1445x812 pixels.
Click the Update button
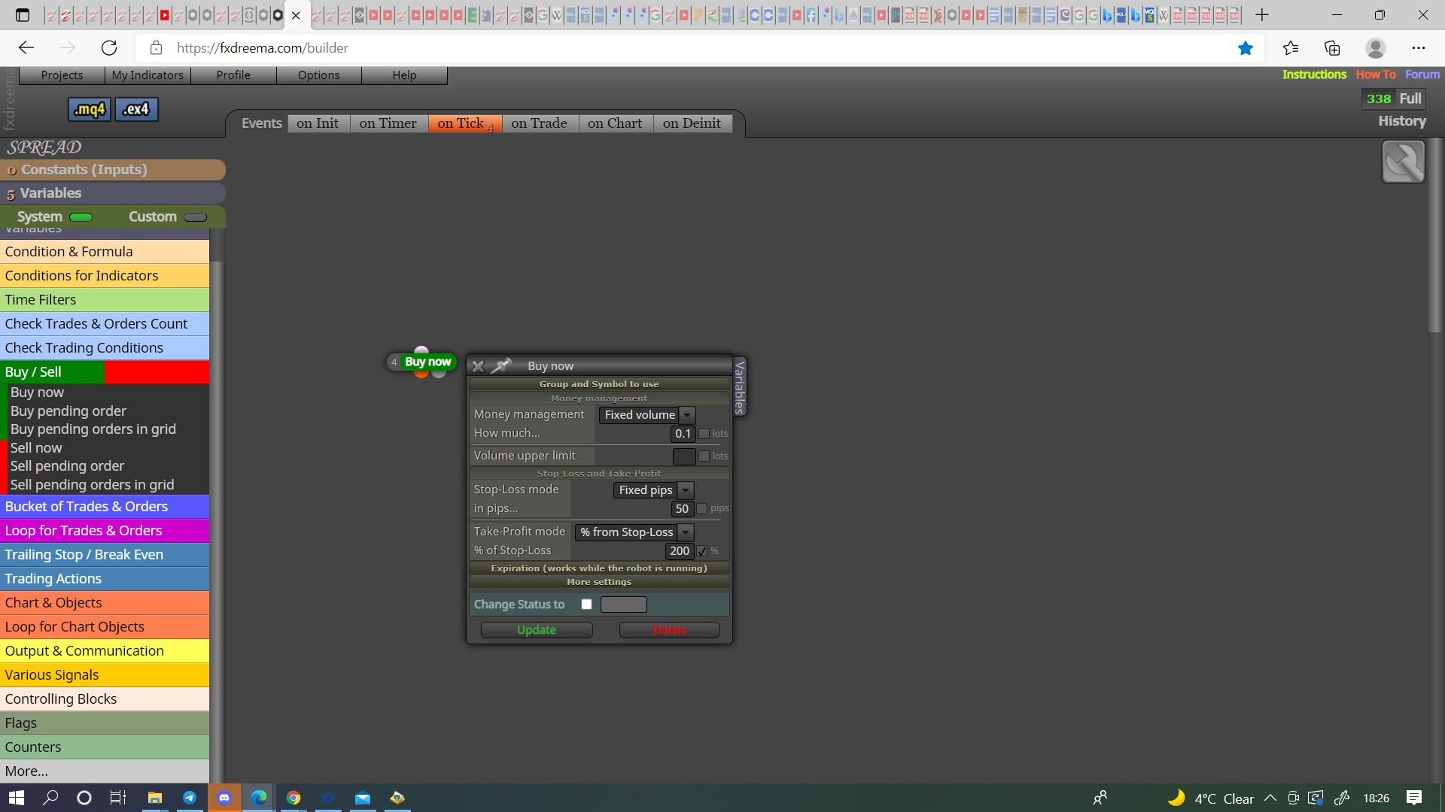click(537, 630)
